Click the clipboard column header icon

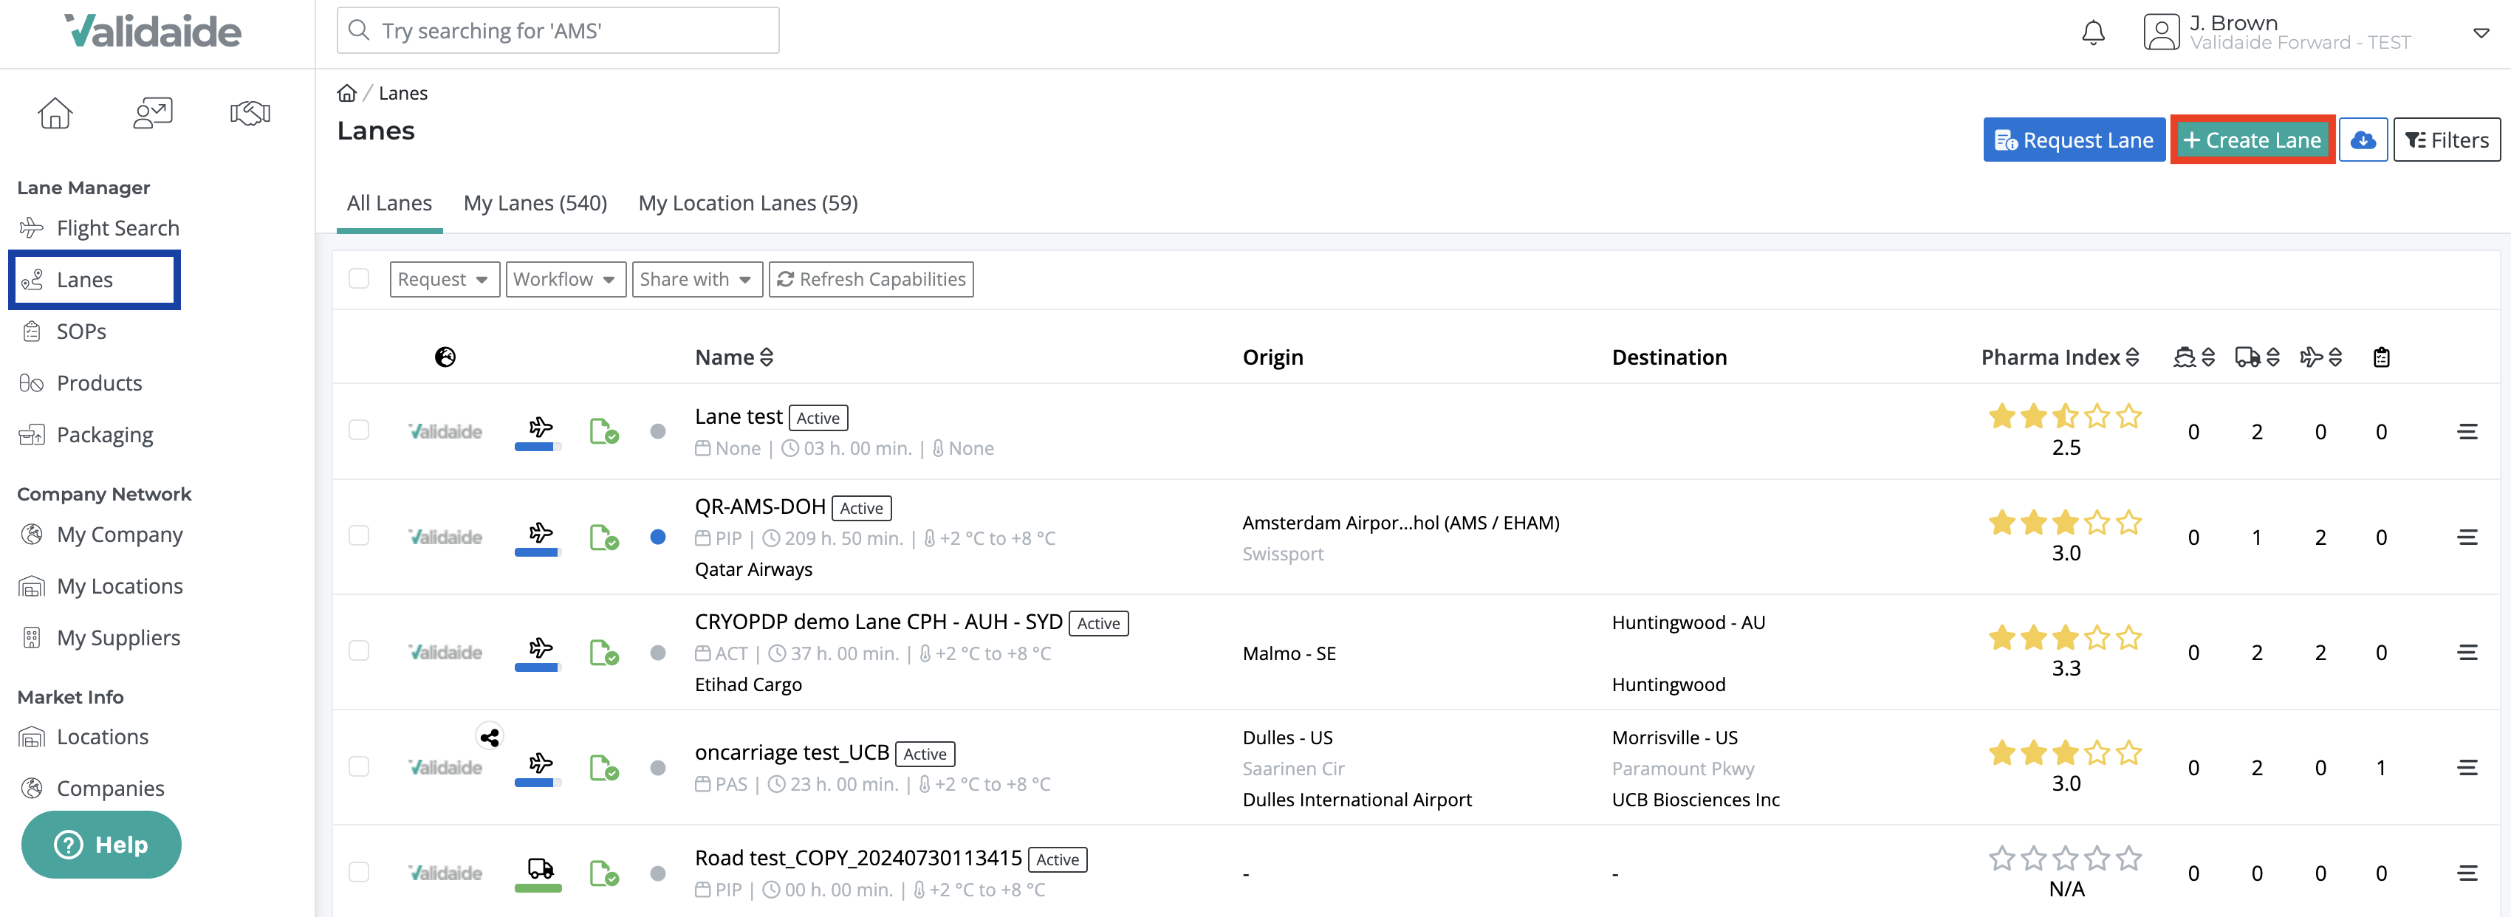2381,357
